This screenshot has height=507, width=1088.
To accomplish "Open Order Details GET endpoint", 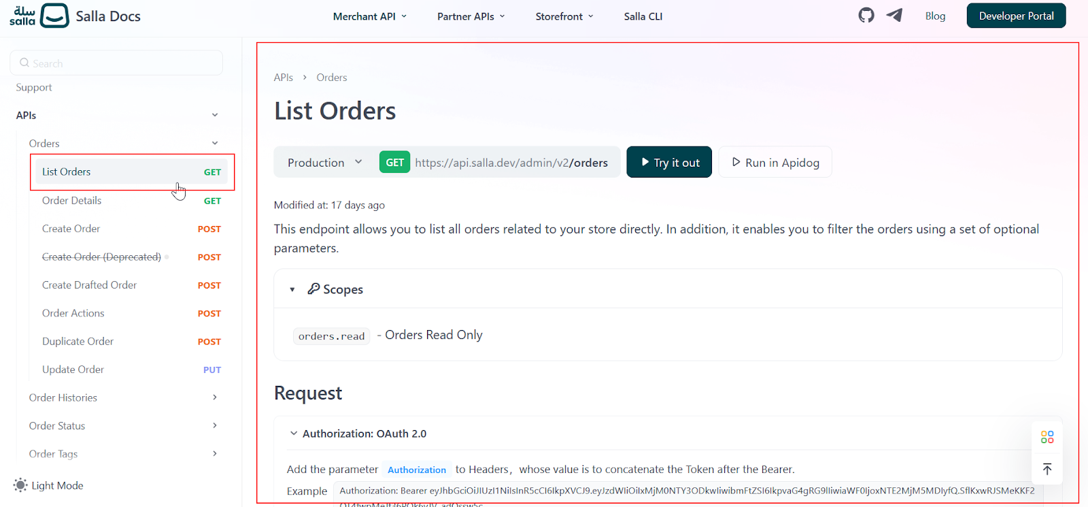I will [x=131, y=200].
